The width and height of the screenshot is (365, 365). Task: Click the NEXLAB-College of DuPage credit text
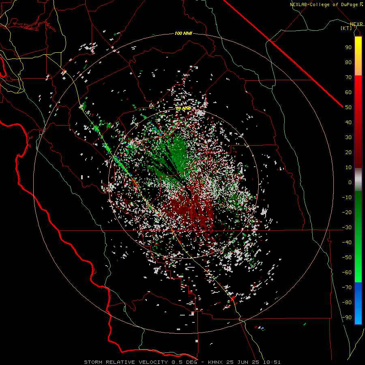pyautogui.click(x=326, y=4)
